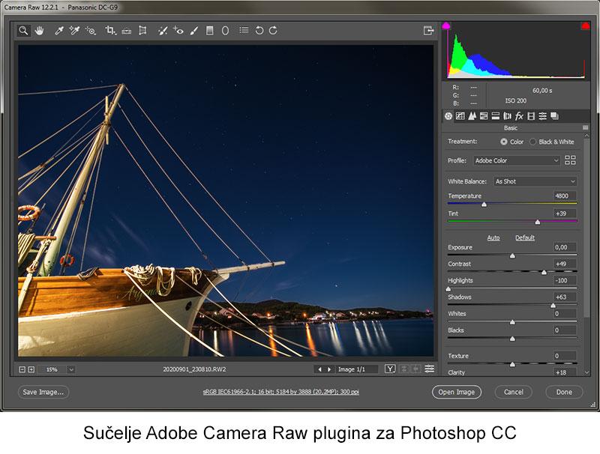600x454 pixels.
Task: Toggle highlight clipping warning in histogram
Action: tap(584, 27)
